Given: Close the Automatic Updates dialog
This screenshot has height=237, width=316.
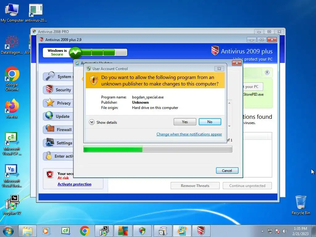Looking at the screenshot, I should (x=237, y=63).
